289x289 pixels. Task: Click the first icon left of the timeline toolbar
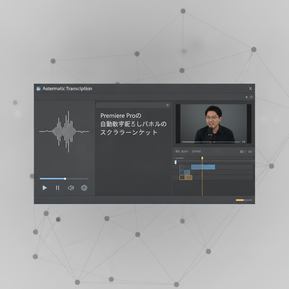click(178, 152)
